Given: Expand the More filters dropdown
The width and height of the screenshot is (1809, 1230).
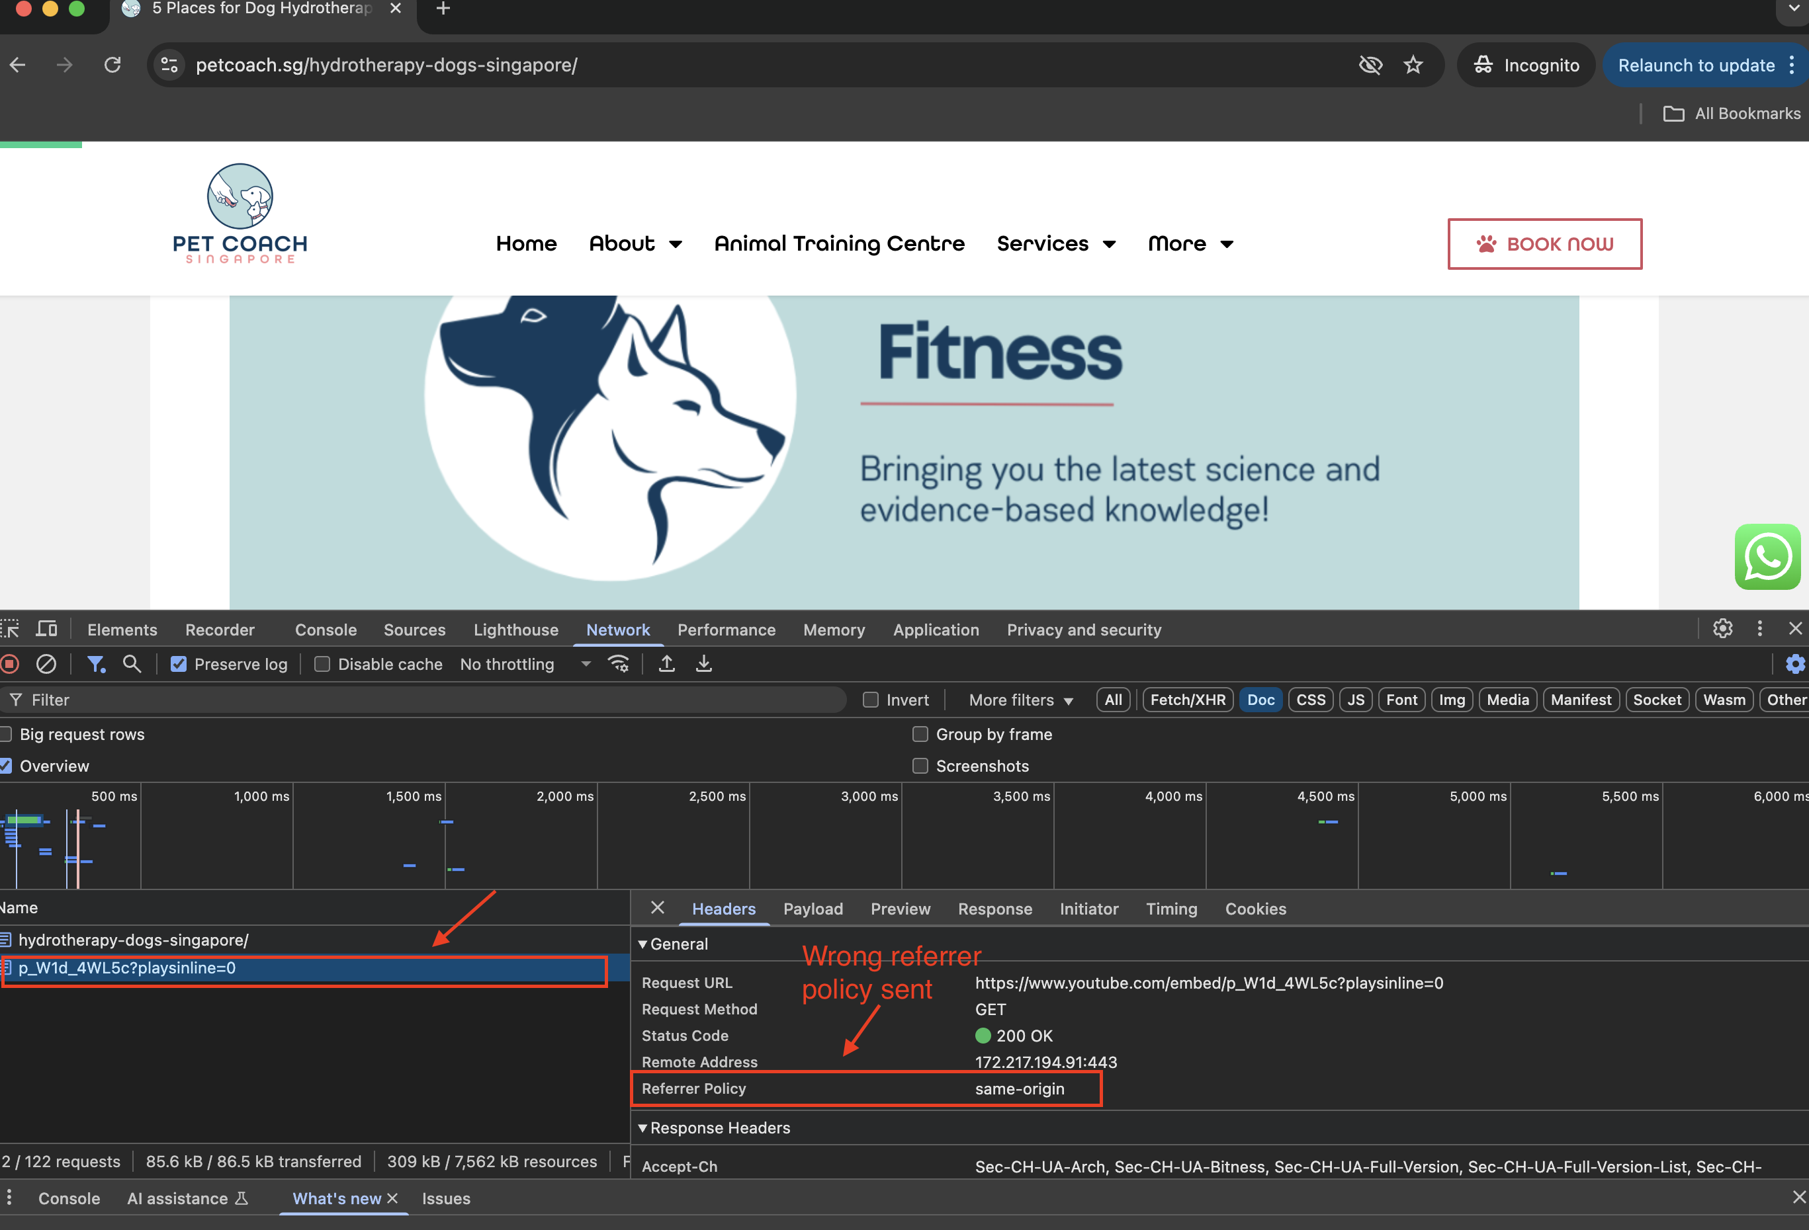Looking at the screenshot, I should [x=1020, y=700].
